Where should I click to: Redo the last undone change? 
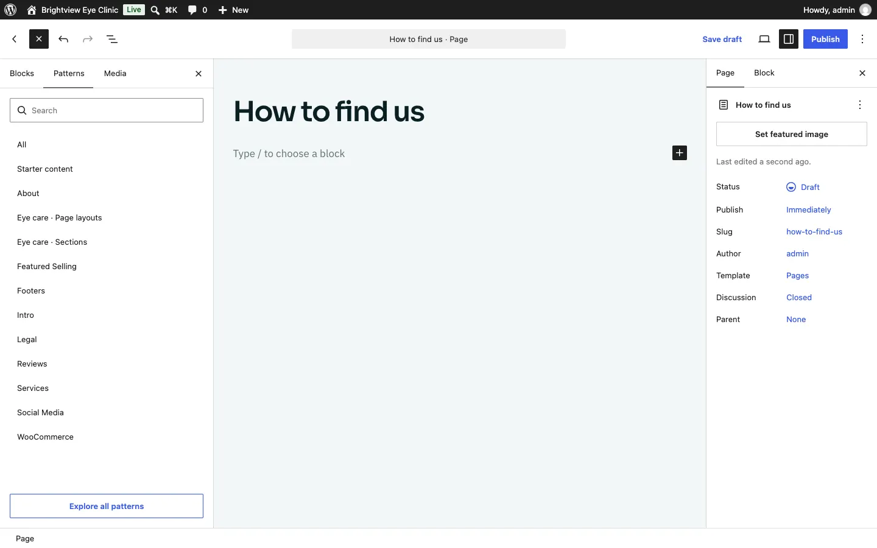pyautogui.click(x=88, y=39)
